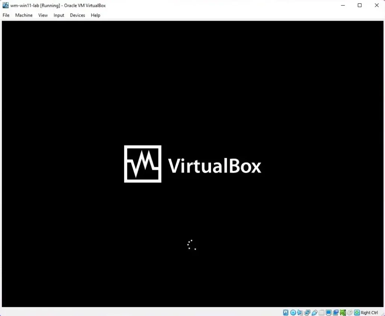
Task: Open the Input menu
Action: [x=59, y=15]
